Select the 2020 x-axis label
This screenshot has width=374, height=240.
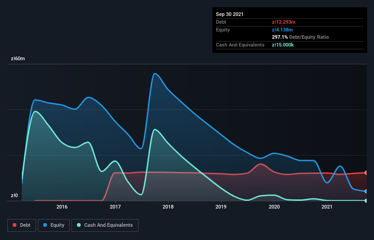(x=274, y=207)
